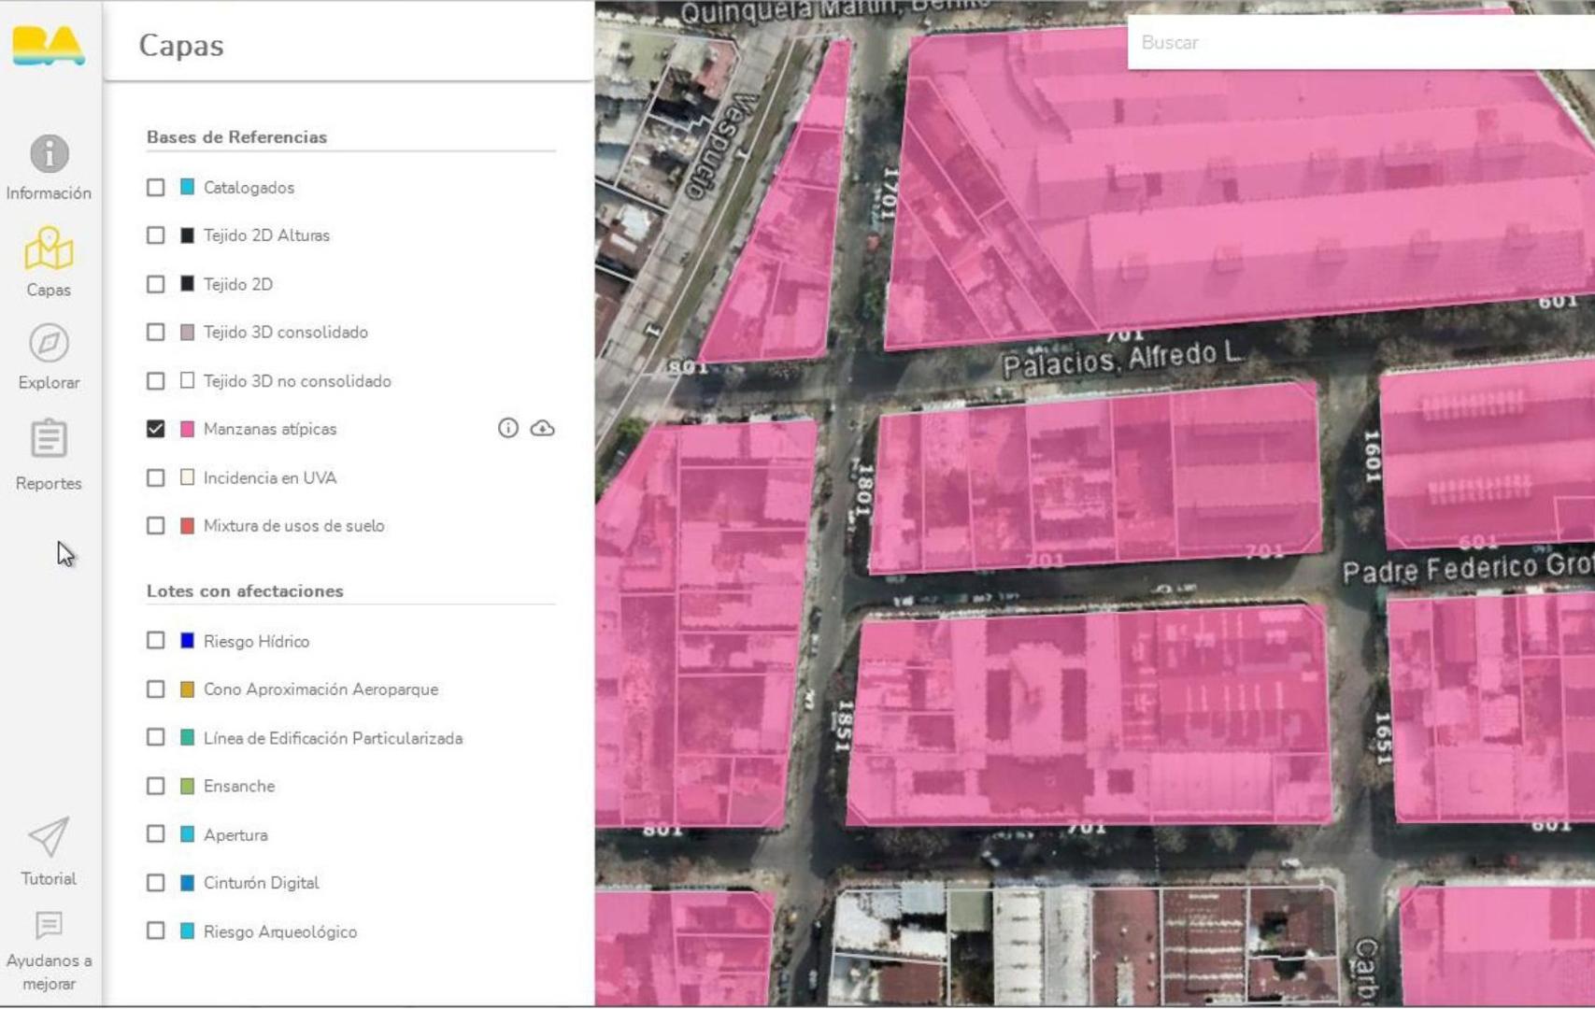Click the pink block below Palacios, Alfredo L. street

(x=1093, y=476)
